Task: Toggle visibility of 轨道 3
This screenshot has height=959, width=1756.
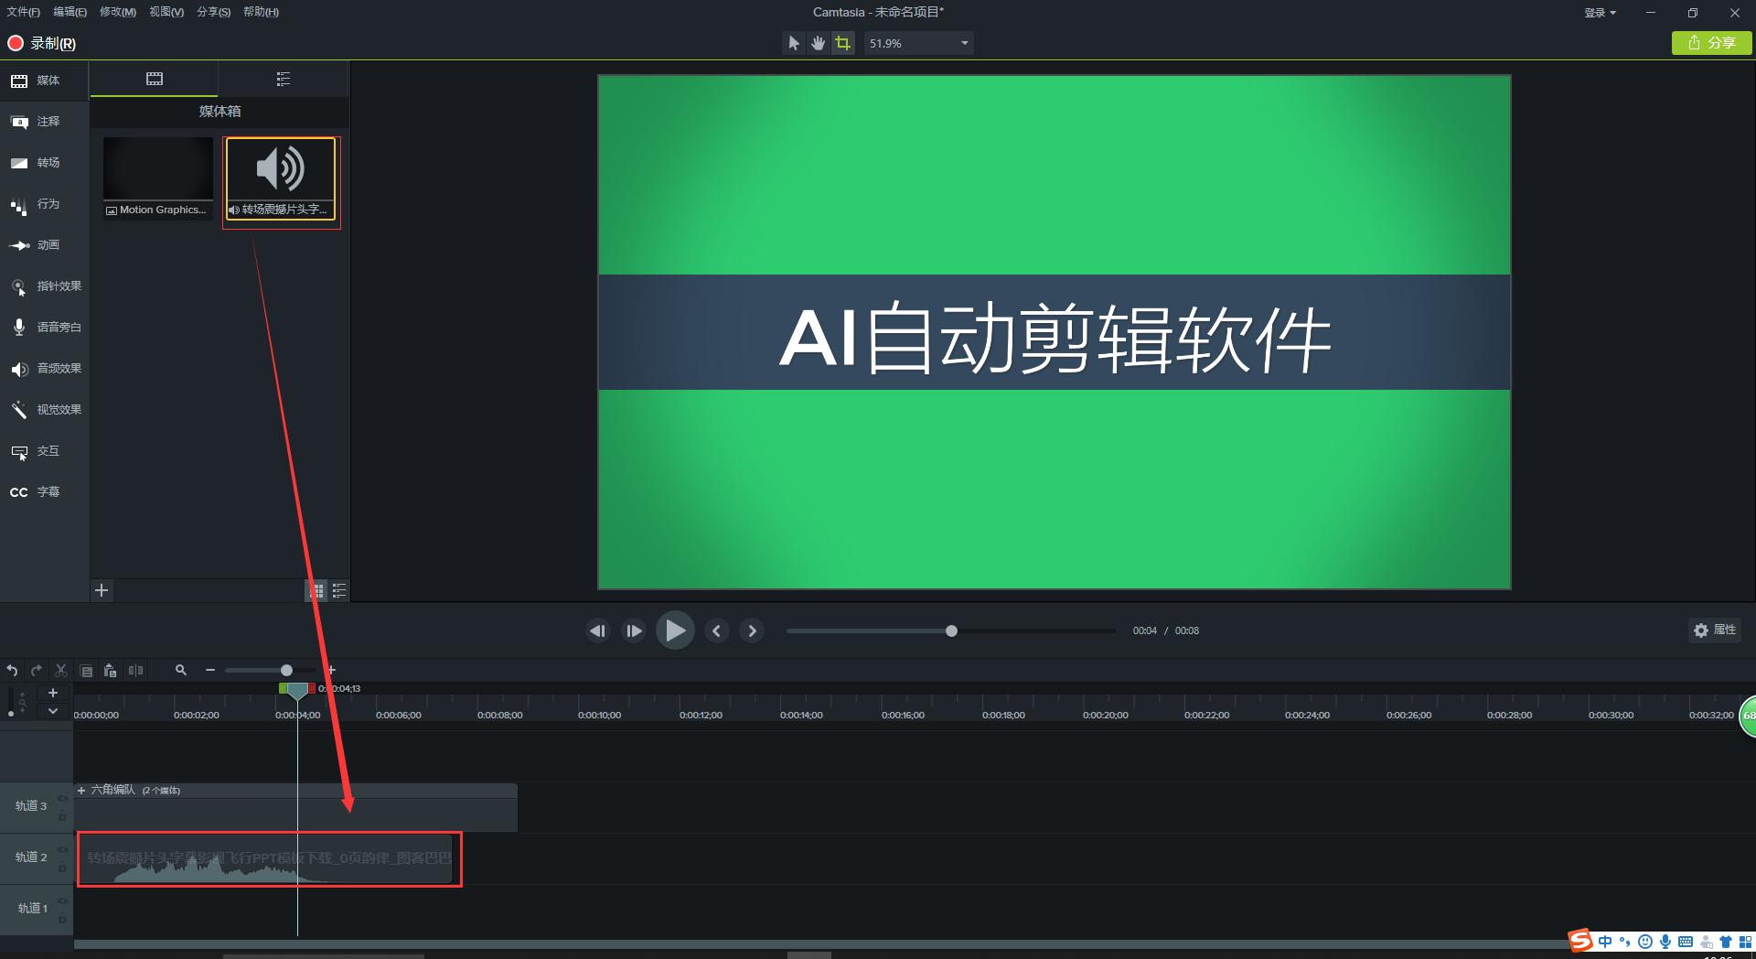Action: [x=62, y=798]
